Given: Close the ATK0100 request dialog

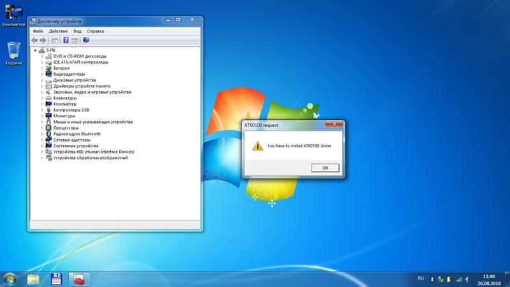Looking at the screenshot, I should pyautogui.click(x=333, y=124).
